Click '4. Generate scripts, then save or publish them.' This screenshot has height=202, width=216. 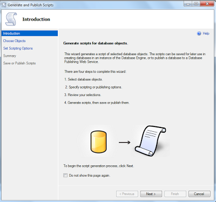(97, 103)
